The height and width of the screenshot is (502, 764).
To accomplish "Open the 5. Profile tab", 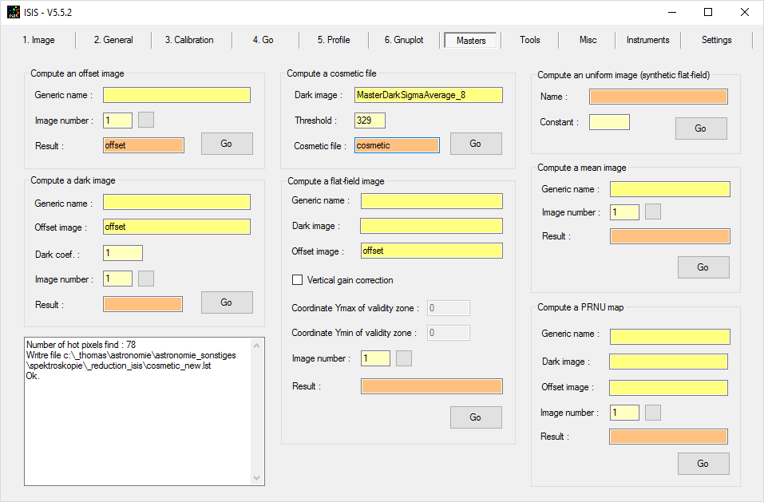I will pos(334,40).
